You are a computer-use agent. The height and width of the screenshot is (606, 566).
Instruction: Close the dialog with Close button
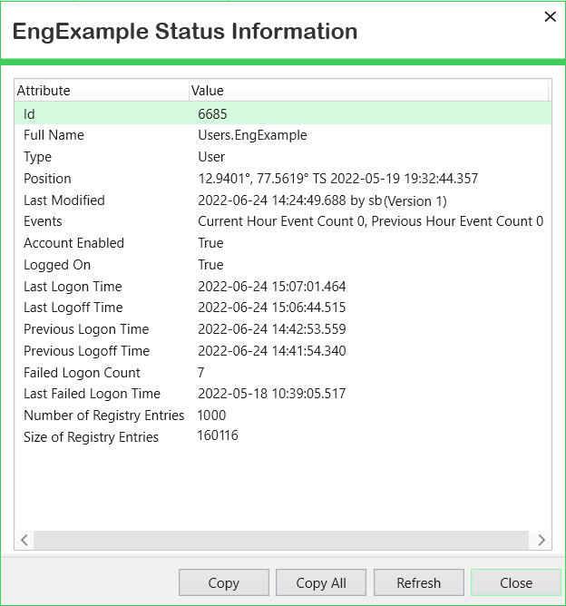pos(515,582)
